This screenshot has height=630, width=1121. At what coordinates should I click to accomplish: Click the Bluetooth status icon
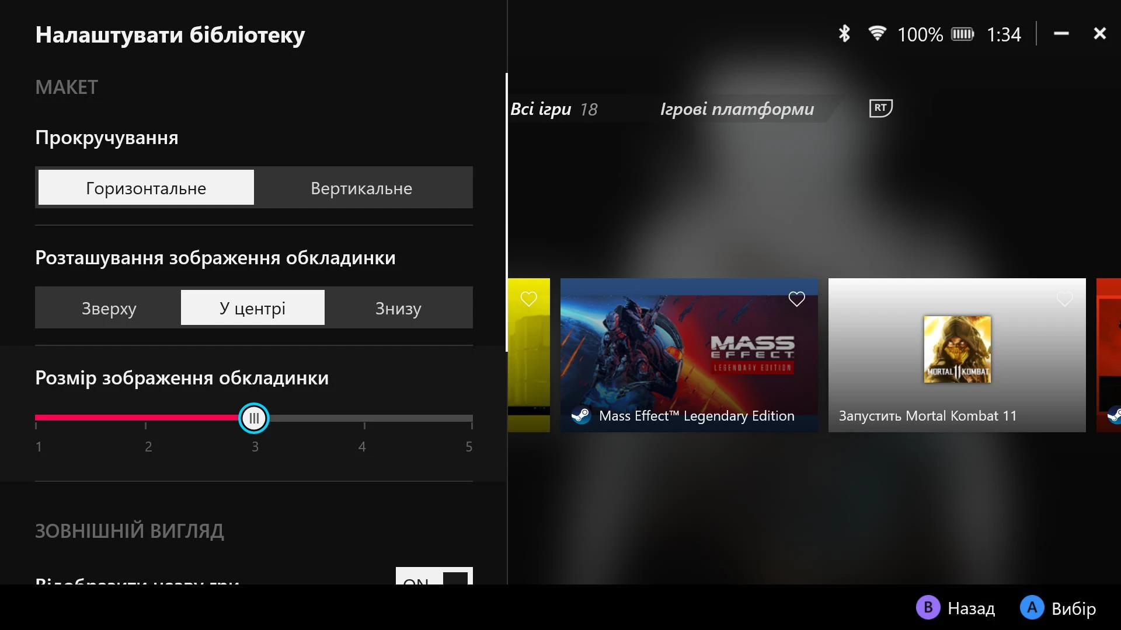[x=844, y=34]
